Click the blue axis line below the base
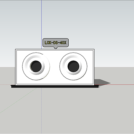The image size is (134, 134). tap(42, 111)
